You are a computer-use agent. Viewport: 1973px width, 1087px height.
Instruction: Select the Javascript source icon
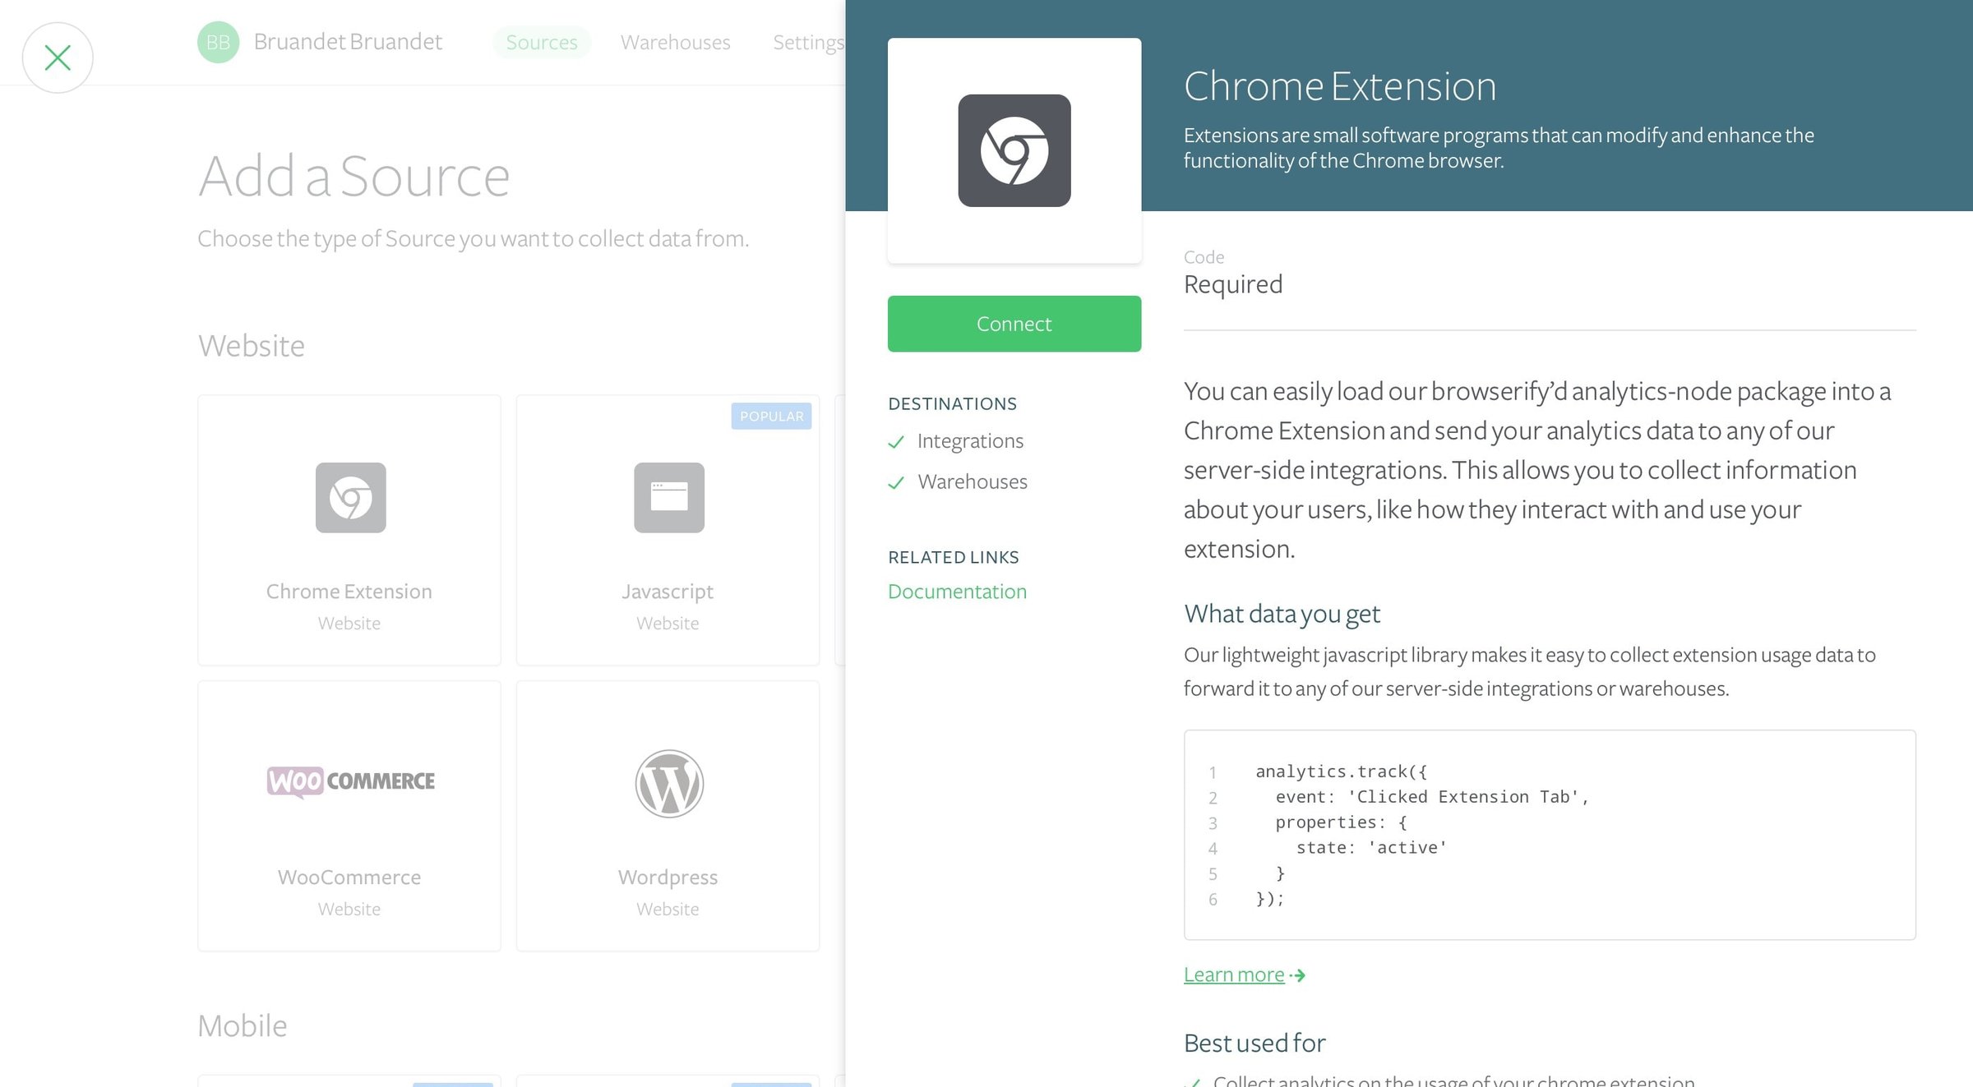click(x=668, y=497)
